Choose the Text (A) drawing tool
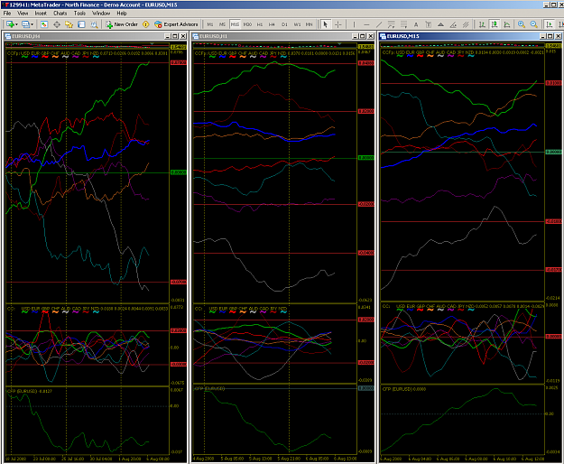Viewport: 564px width, 464px height. [x=416, y=24]
